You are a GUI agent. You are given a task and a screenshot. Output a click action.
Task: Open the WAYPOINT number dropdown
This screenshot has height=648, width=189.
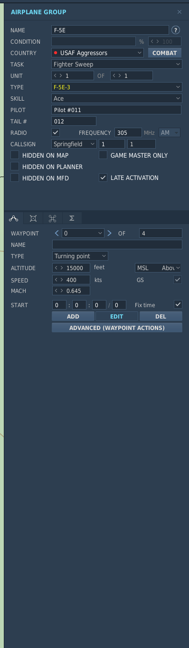click(x=83, y=233)
